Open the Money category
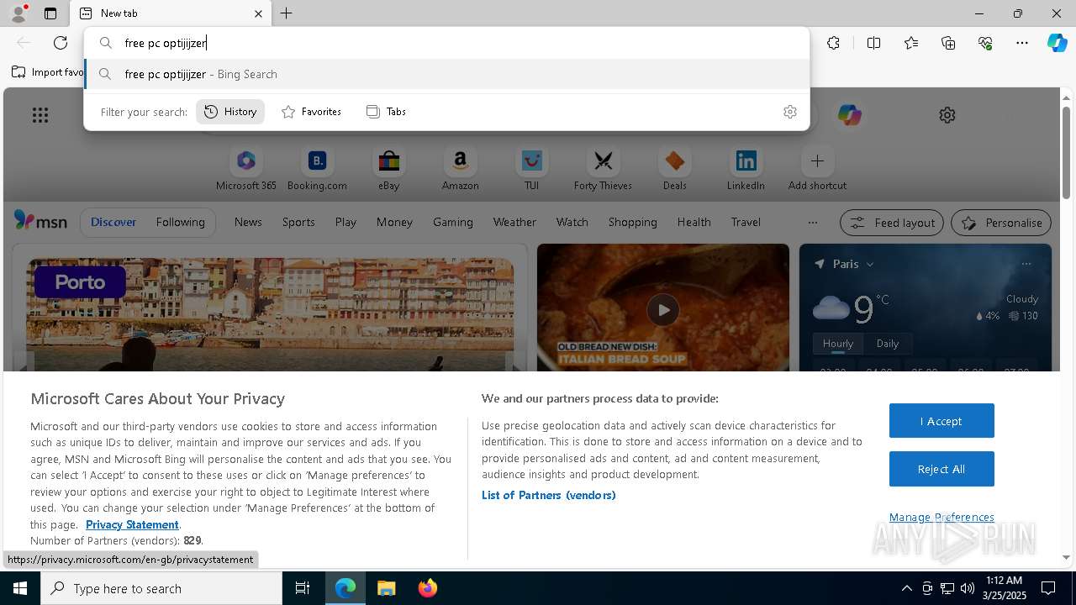 [394, 222]
